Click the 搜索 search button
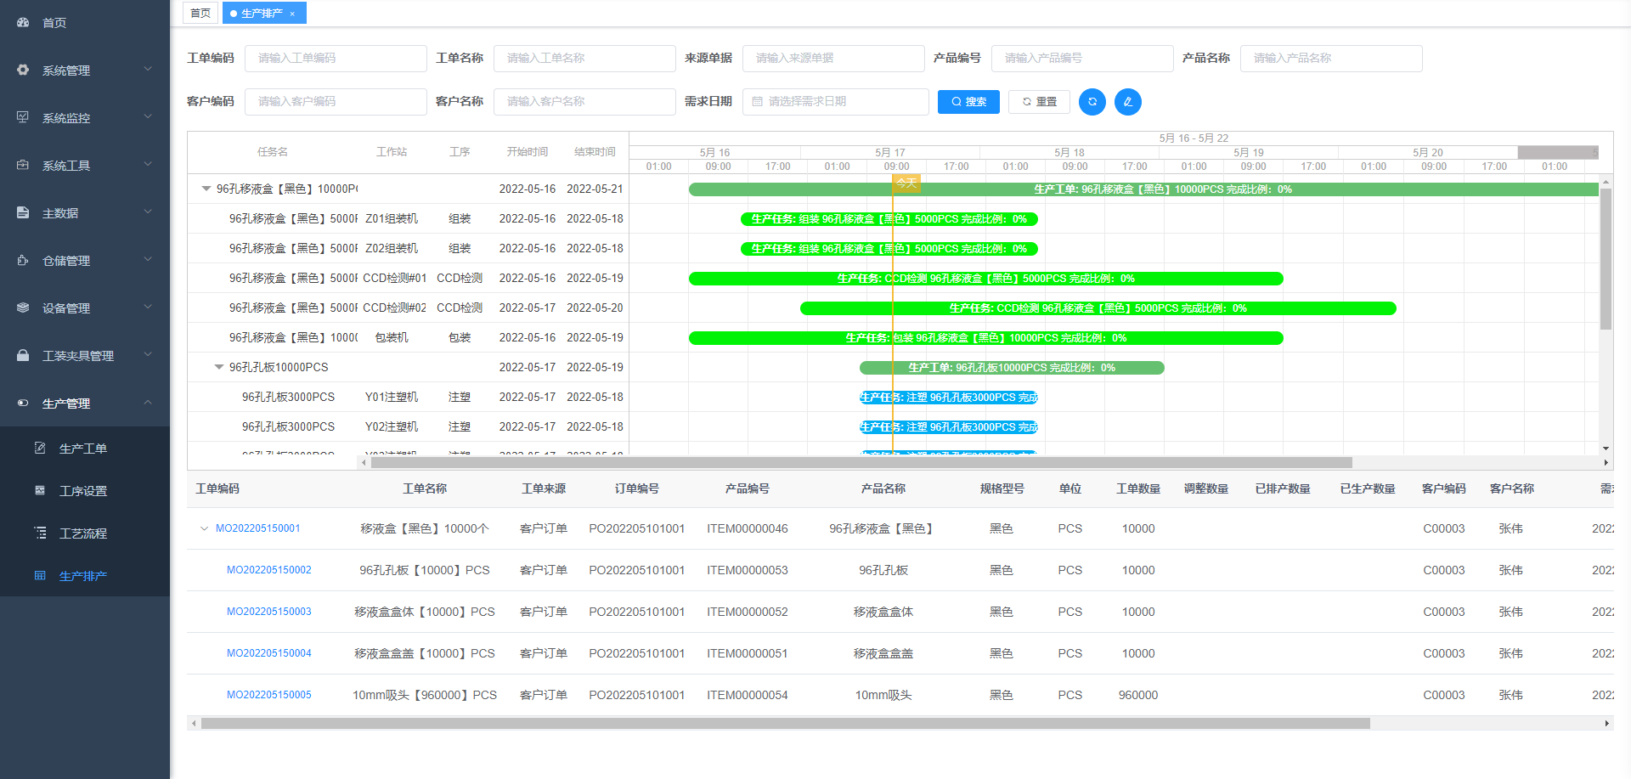The height and width of the screenshot is (779, 1631). tap(968, 102)
